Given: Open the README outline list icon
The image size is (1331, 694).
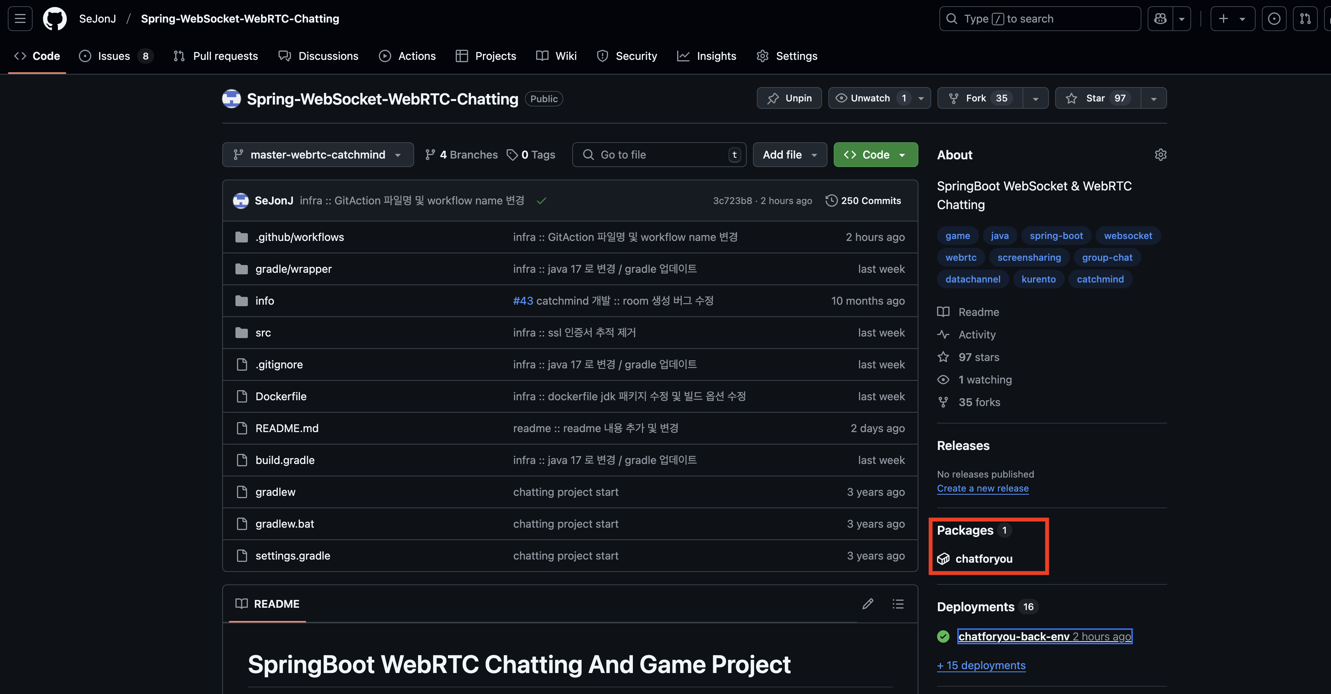Looking at the screenshot, I should pos(898,603).
